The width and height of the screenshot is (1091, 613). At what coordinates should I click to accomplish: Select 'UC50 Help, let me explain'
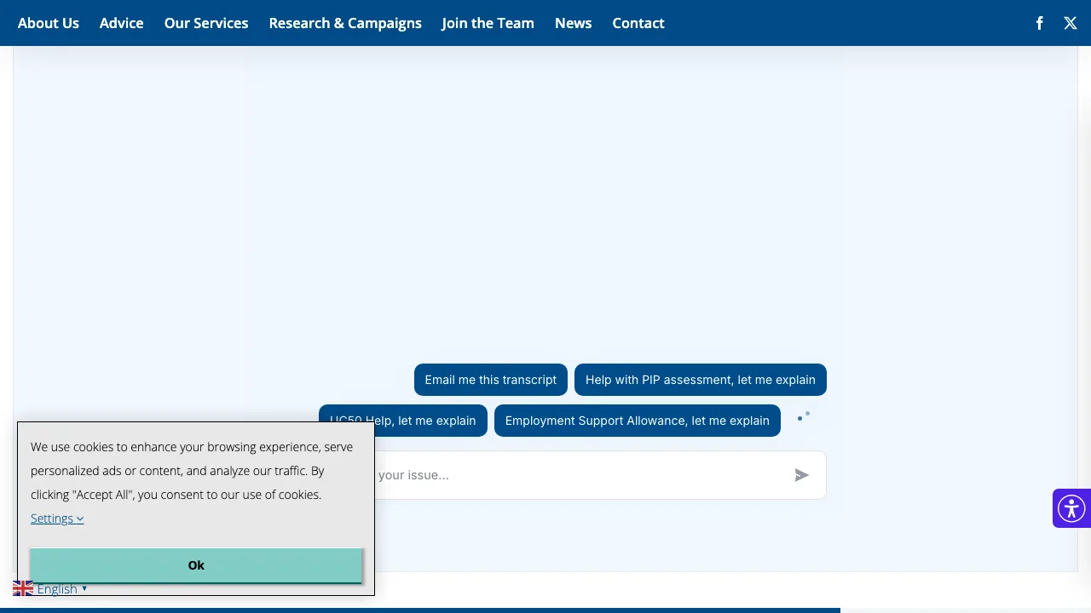(x=403, y=421)
